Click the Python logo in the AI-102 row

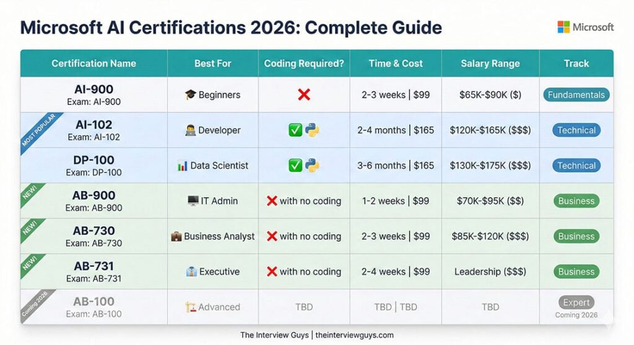312,130
